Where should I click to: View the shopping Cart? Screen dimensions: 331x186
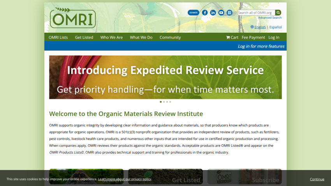coord(232,37)
